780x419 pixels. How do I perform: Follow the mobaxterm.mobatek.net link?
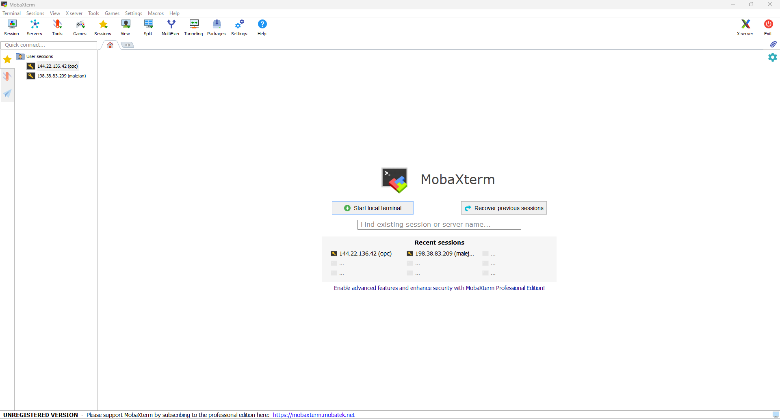point(314,415)
